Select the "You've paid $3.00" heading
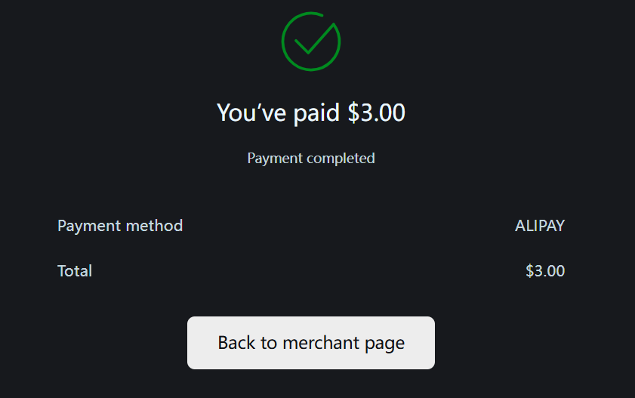 coord(311,113)
